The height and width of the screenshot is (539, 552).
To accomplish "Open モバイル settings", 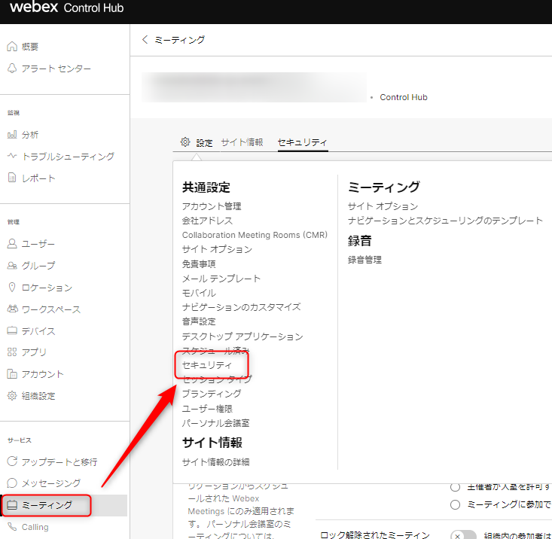I will [199, 293].
